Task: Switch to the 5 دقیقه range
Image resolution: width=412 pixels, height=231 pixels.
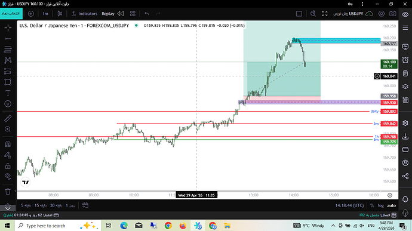Action: tap(26, 205)
